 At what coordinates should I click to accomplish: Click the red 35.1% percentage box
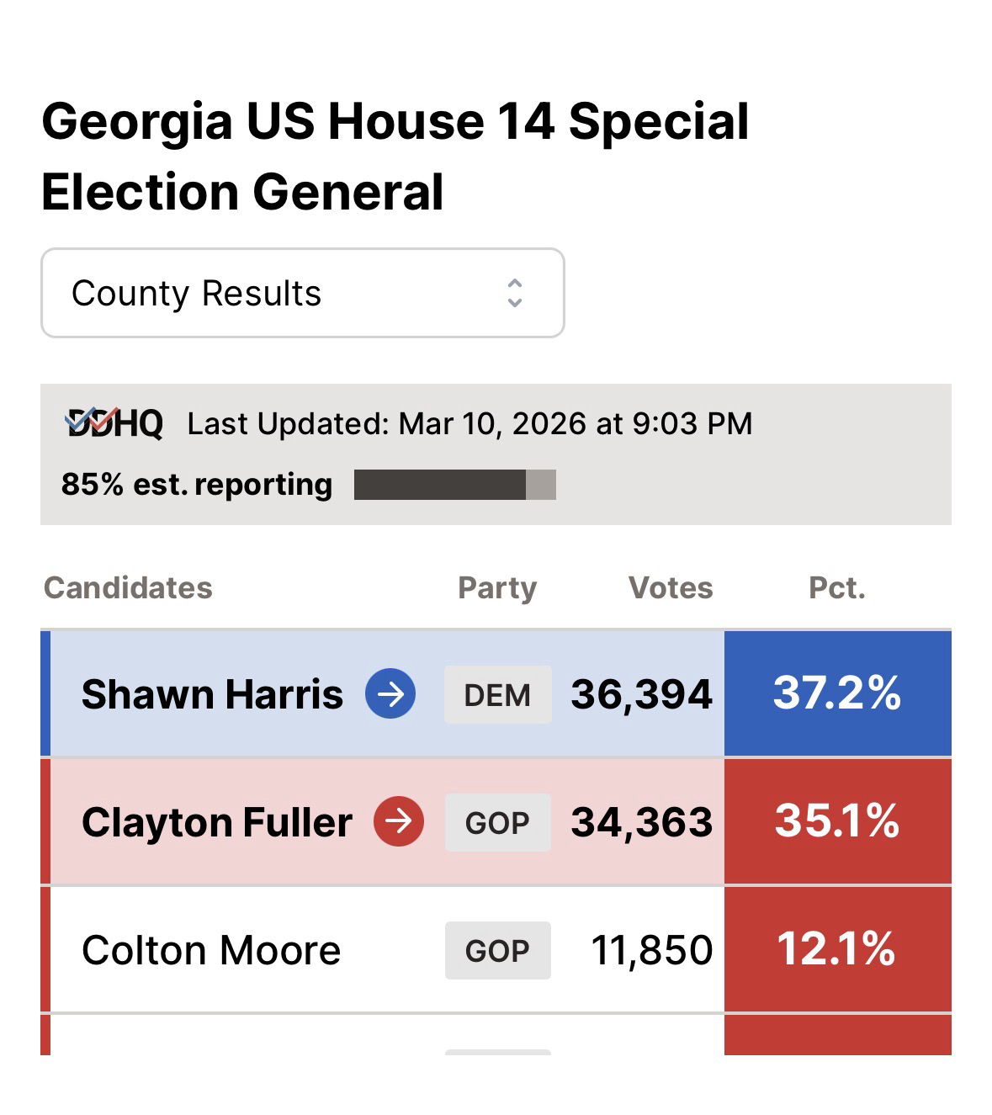coord(837,821)
